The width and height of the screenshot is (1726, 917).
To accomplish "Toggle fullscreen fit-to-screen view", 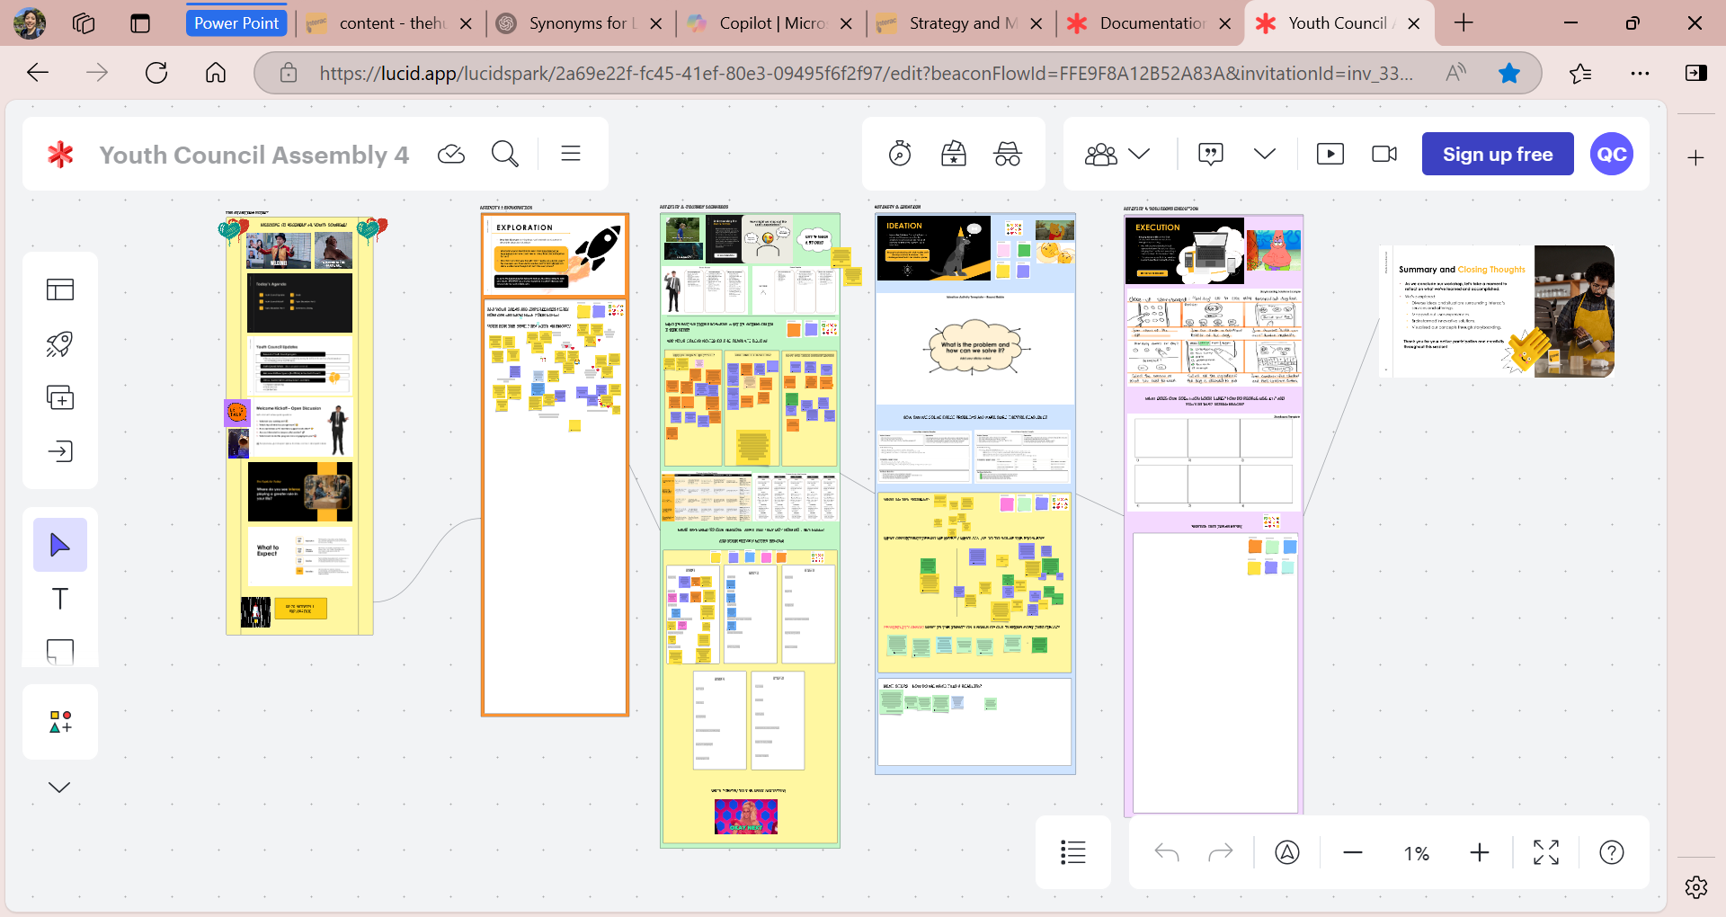I will point(1545,852).
